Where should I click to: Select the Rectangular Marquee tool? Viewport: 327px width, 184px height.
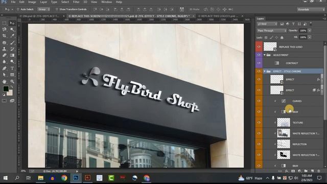[x=4, y=23]
